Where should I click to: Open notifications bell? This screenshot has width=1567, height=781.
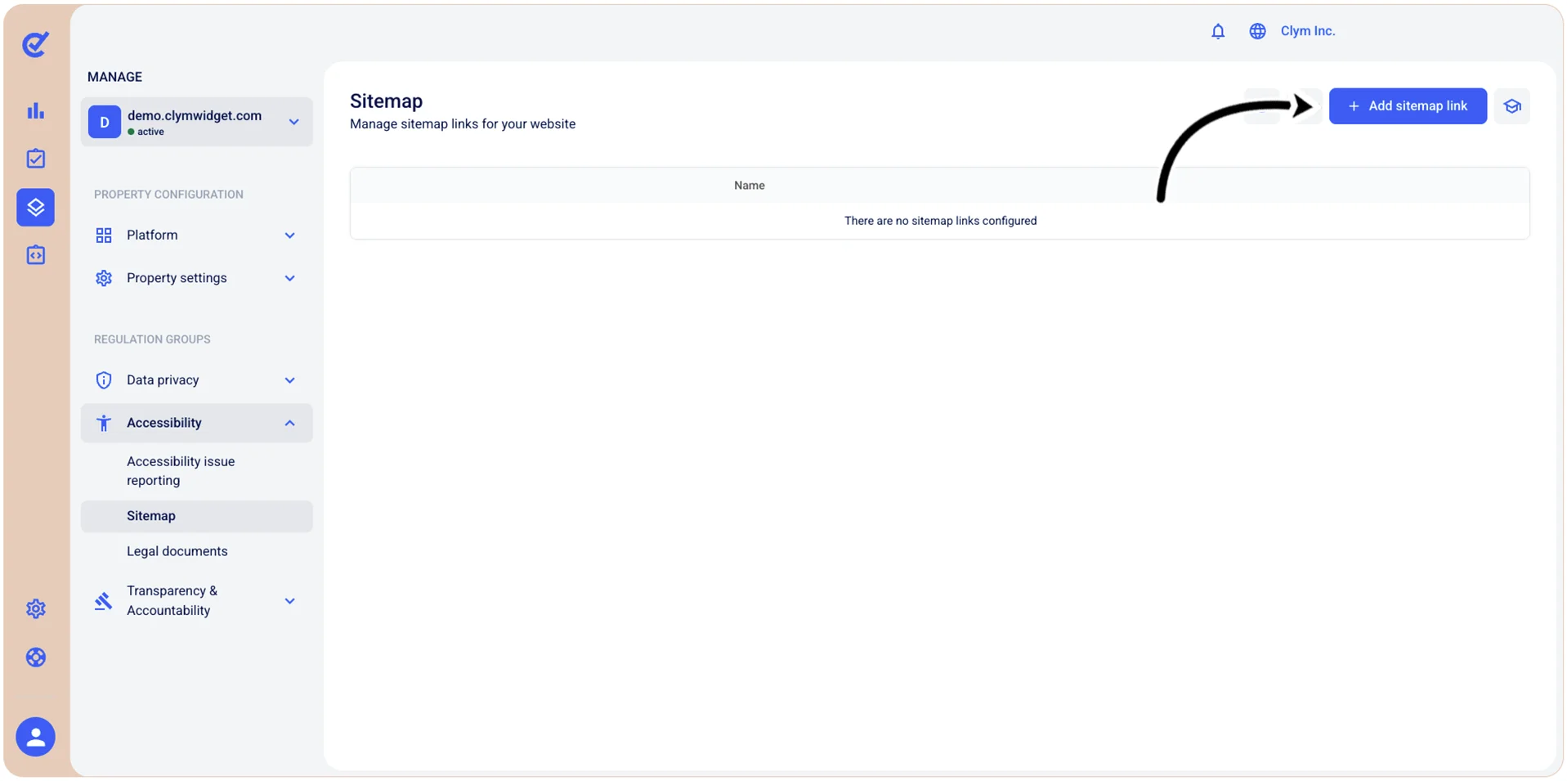[x=1218, y=31]
